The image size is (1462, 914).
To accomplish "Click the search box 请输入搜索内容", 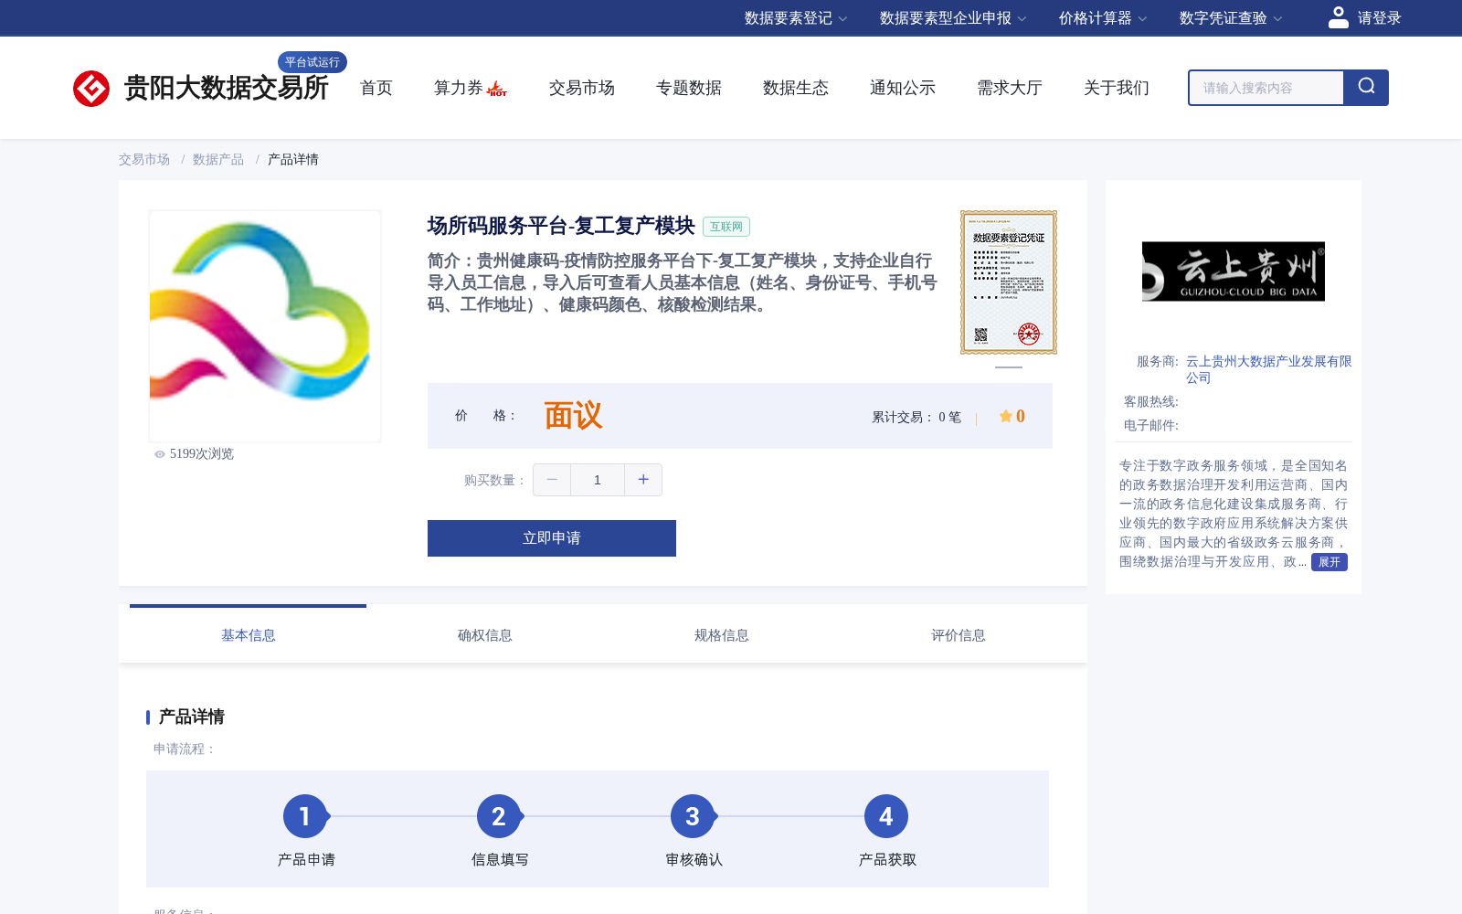I will [1266, 88].
